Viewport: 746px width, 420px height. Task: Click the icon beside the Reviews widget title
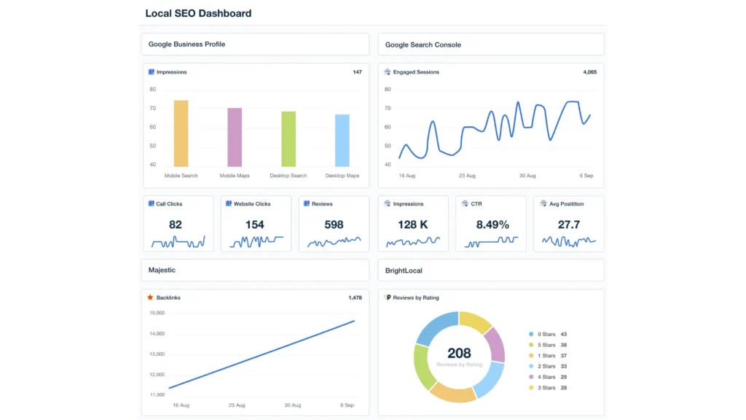coord(307,204)
